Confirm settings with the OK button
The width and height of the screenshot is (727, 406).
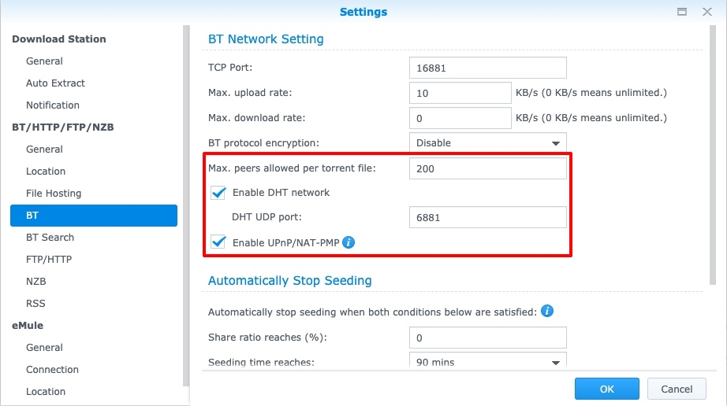607,389
